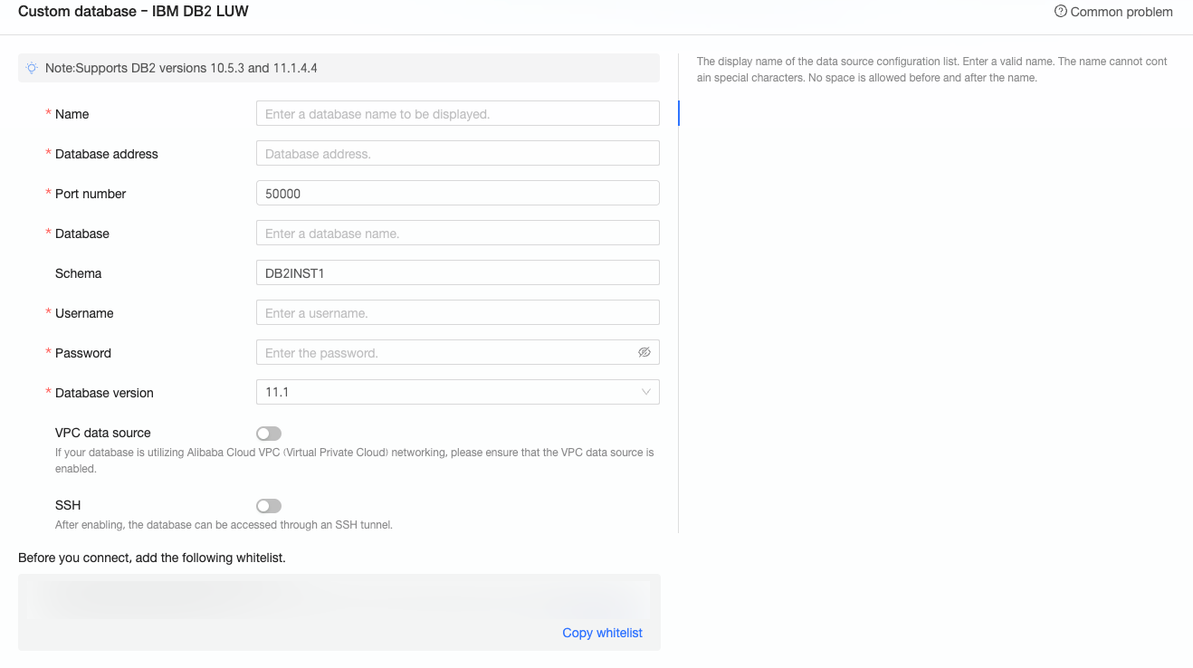This screenshot has width=1193, height=668.
Task: Click the Custom database IBM DB2 LUW title
Action: (133, 12)
